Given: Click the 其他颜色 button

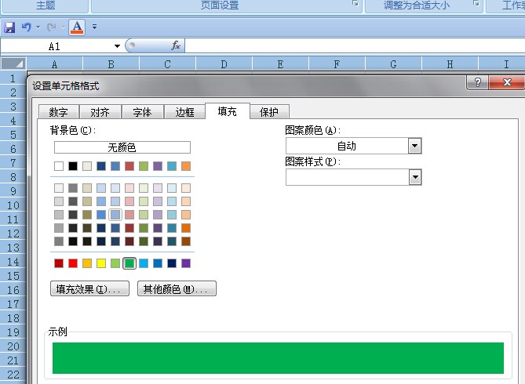Looking at the screenshot, I should 177,288.
